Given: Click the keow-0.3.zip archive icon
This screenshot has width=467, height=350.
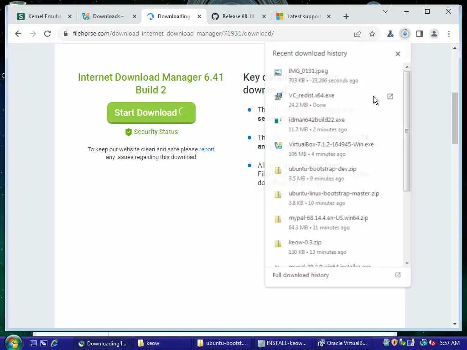Looking at the screenshot, I should click(278, 244).
